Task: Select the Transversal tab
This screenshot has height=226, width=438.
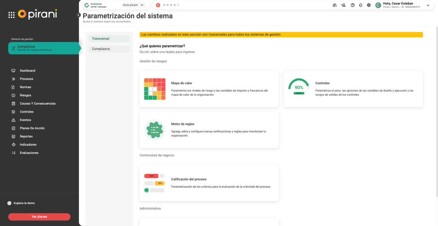Action: tap(109, 39)
